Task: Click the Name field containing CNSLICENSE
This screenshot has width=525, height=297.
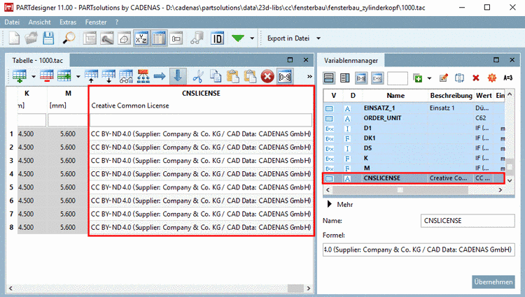Action: [468, 221]
